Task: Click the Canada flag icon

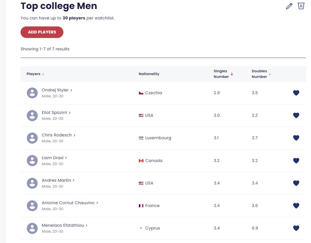Action: (x=141, y=161)
